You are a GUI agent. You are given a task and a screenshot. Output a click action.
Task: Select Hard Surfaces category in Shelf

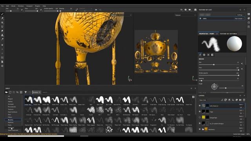(13, 112)
